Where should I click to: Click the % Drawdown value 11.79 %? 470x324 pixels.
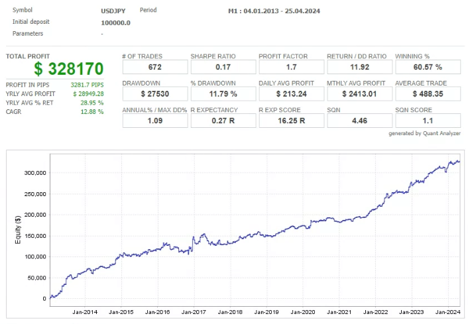pyautogui.click(x=222, y=94)
